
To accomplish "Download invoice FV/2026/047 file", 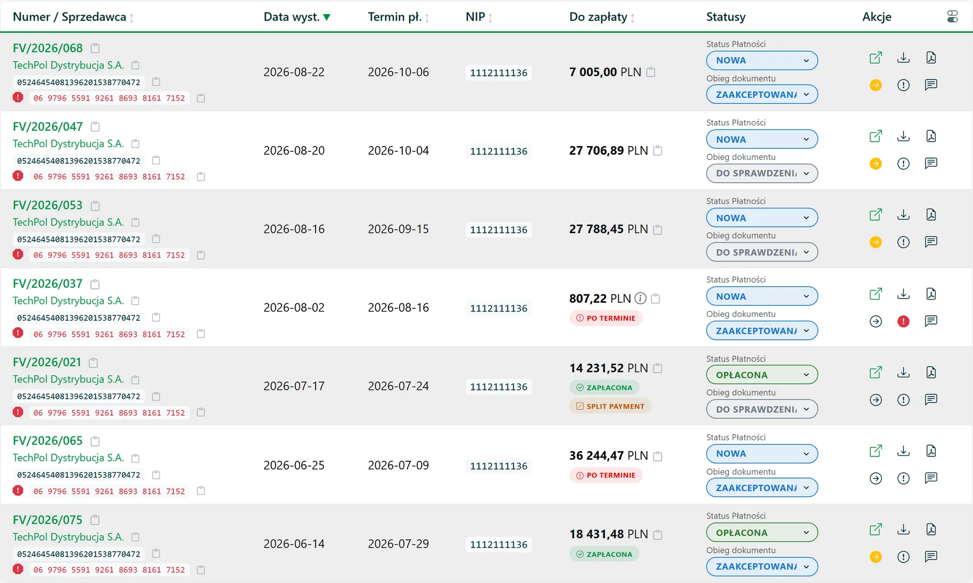I will coord(903,136).
